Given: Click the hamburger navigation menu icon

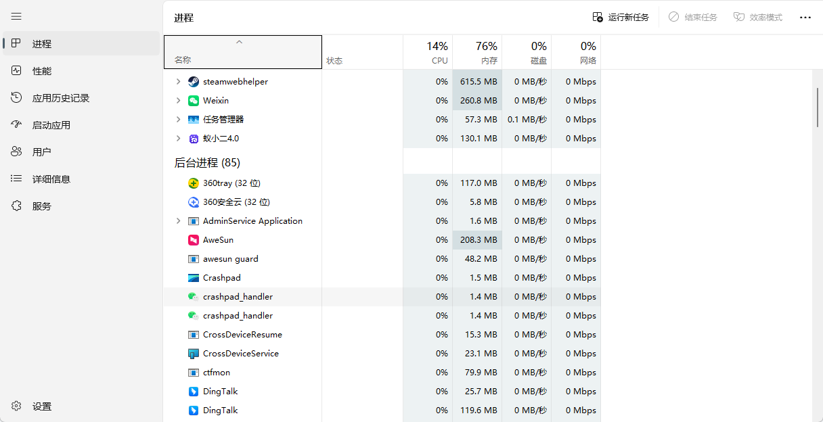Looking at the screenshot, I should point(16,16).
